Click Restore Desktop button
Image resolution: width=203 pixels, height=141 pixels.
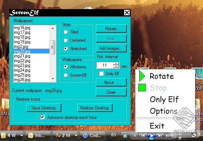point(95,108)
